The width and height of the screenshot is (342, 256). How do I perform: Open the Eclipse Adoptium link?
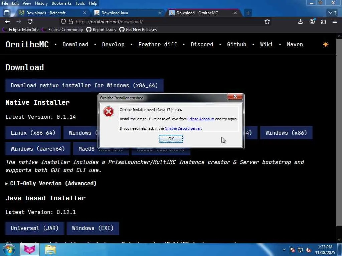click(201, 119)
